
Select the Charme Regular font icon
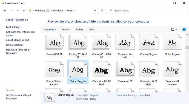[x=149, y=42]
